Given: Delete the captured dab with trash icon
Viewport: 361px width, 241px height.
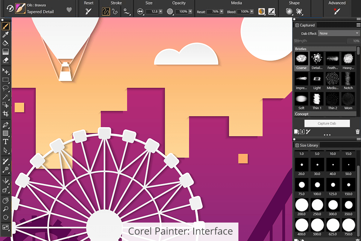Looking at the screenshot, I should [x=357, y=132].
